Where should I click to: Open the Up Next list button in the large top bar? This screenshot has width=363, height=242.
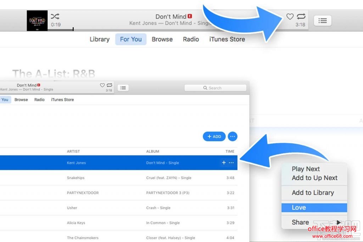tap(323, 21)
